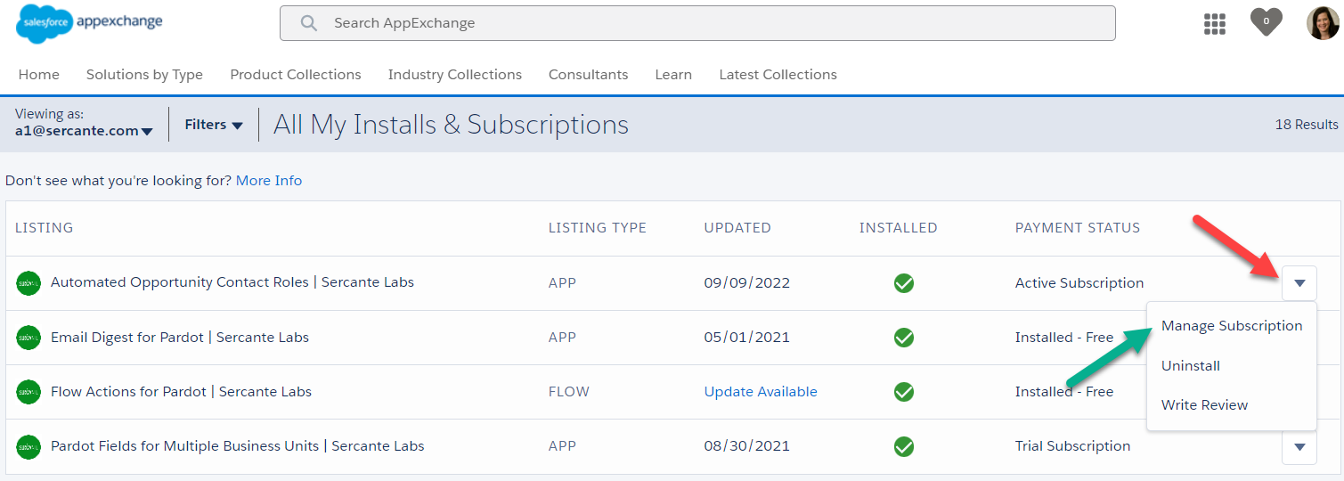Click the 08/30/2021 updated date
Viewport: 1344px width, 481px height.
tap(747, 446)
